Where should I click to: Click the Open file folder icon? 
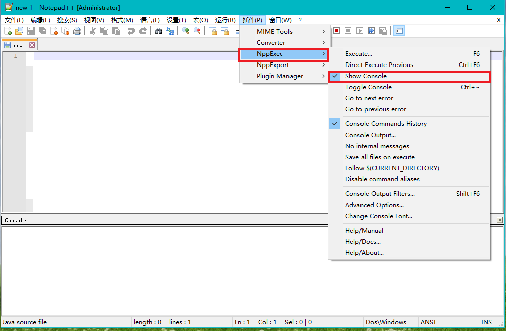click(19, 31)
